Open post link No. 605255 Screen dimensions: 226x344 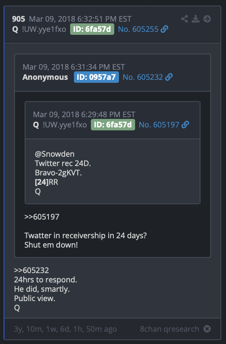coord(138,29)
